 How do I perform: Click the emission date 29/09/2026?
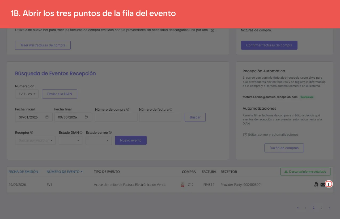coord(17,185)
